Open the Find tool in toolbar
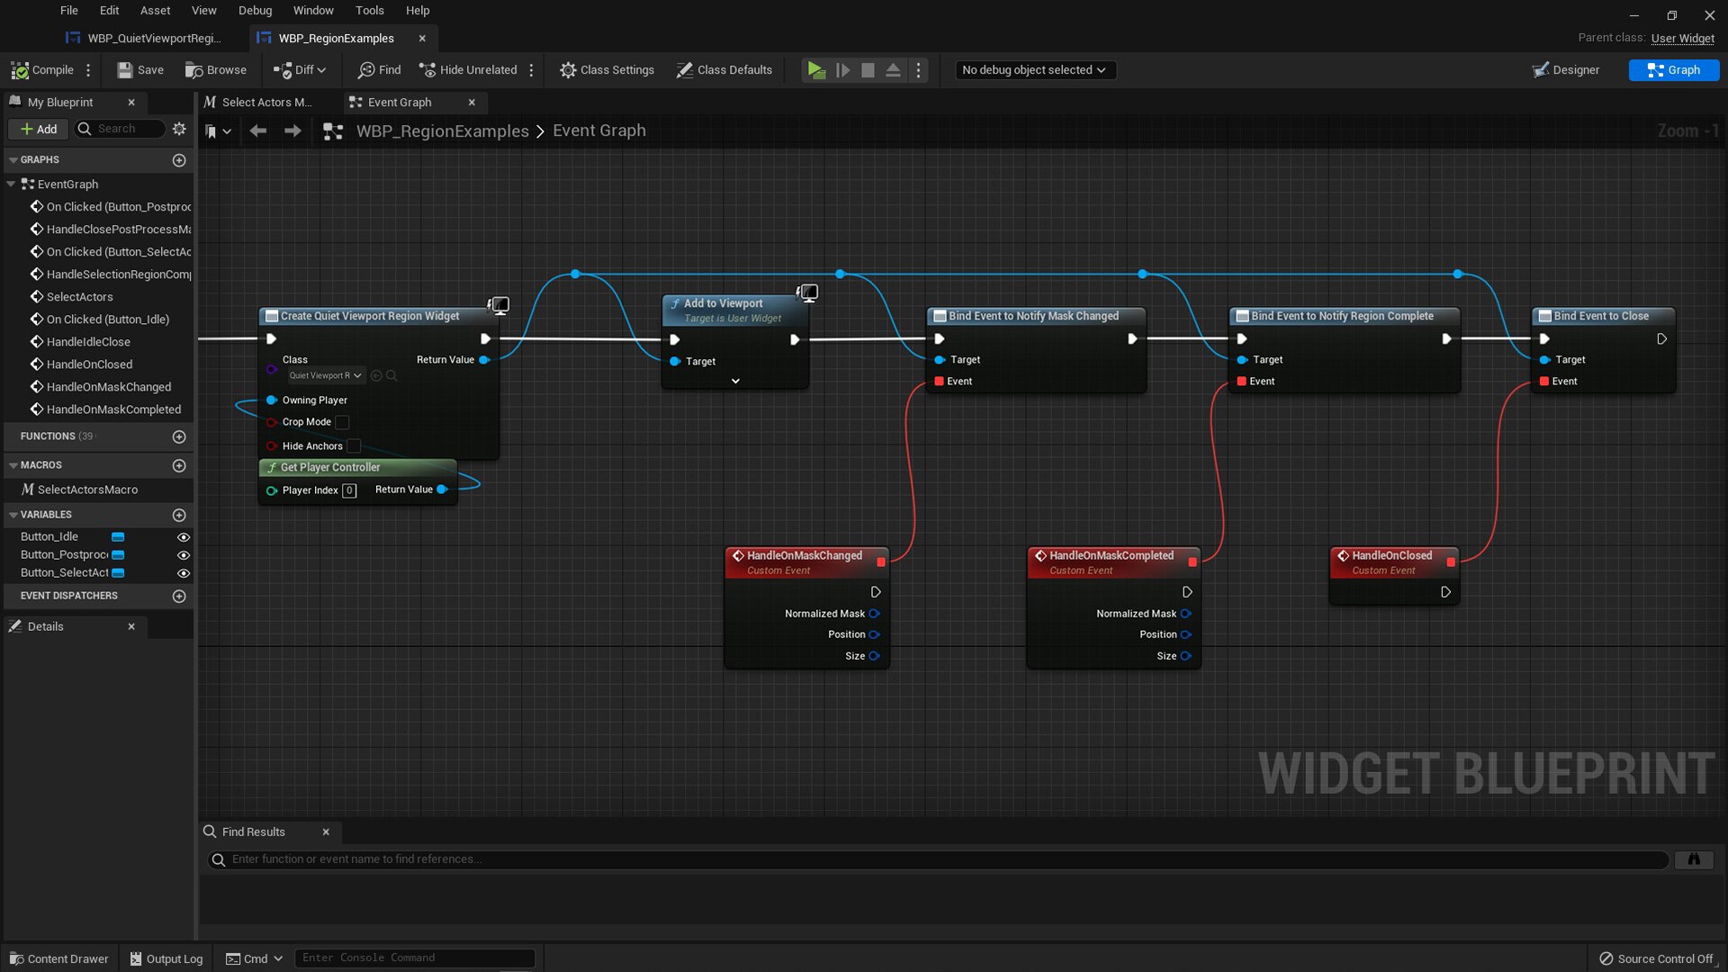The height and width of the screenshot is (972, 1728). pyautogui.click(x=378, y=69)
